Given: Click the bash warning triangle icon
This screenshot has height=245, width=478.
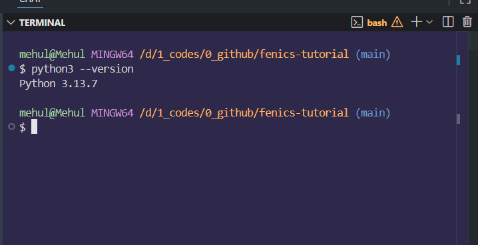Looking at the screenshot, I should click(397, 22).
